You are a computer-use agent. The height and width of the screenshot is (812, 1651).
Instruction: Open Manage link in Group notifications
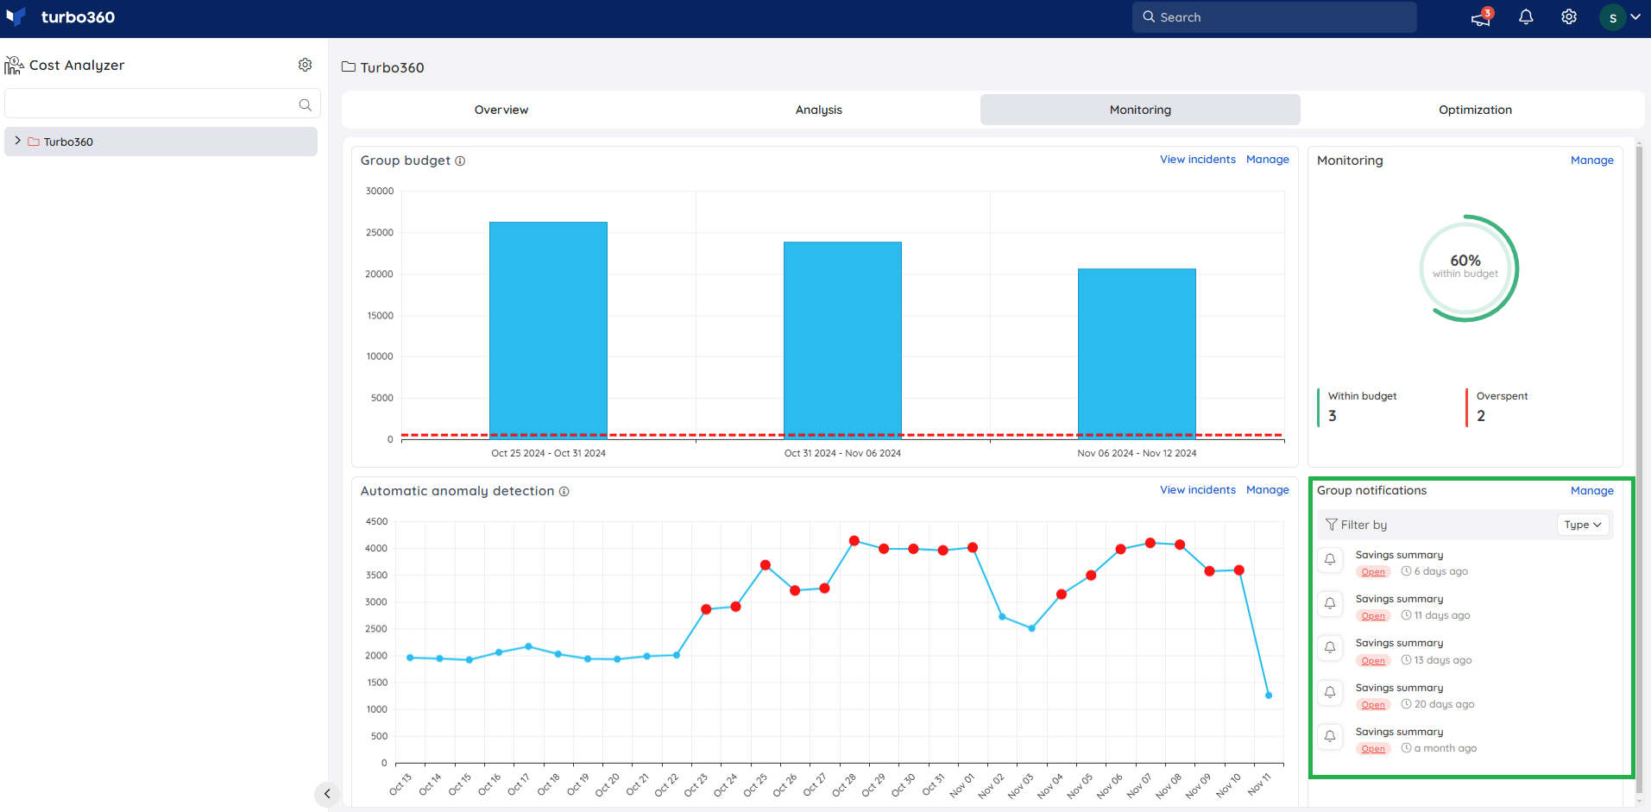(x=1591, y=491)
